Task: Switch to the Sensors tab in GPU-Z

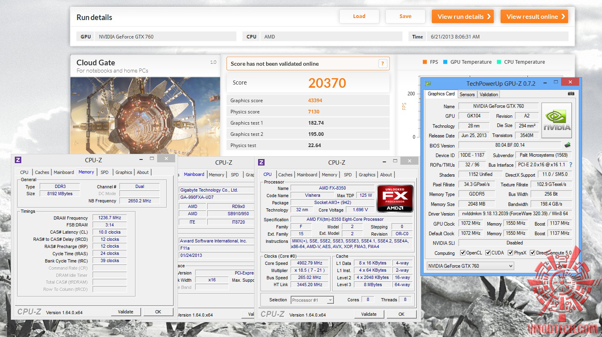Action: click(467, 95)
